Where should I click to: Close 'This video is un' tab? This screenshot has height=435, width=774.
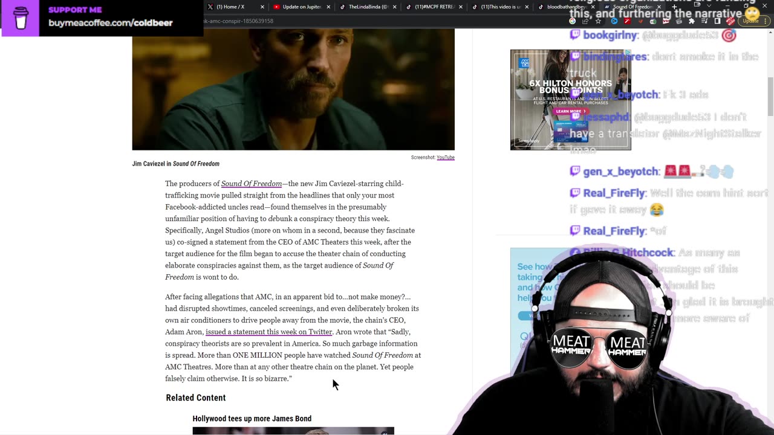click(526, 7)
